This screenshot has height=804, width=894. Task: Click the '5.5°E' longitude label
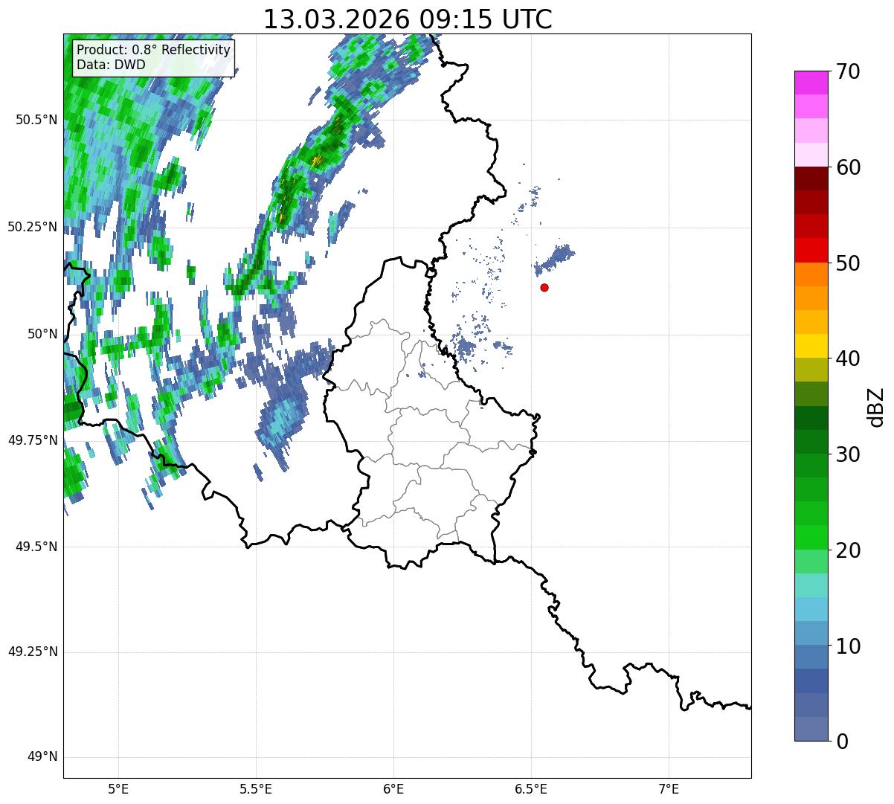click(x=257, y=789)
